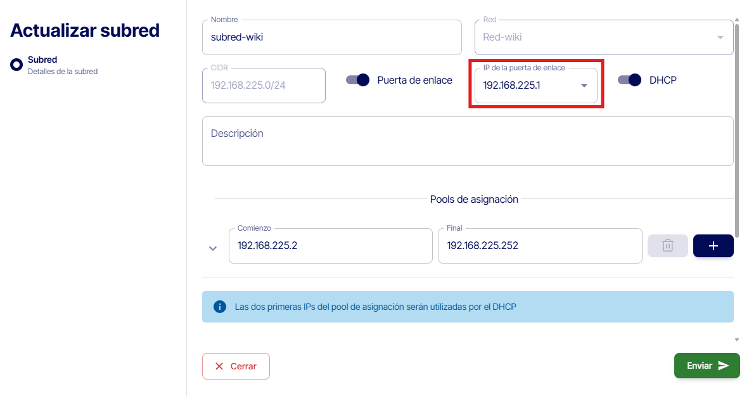This screenshot has width=749, height=396.
Task: Toggle the Puerta de enlace switch
Action: pos(358,80)
